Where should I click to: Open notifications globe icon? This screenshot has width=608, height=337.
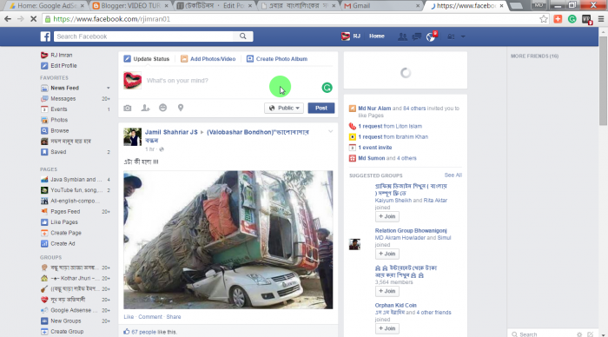pos(431,36)
